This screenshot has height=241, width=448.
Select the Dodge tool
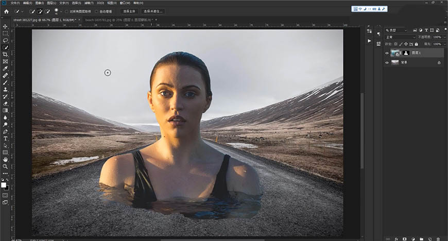click(5, 124)
